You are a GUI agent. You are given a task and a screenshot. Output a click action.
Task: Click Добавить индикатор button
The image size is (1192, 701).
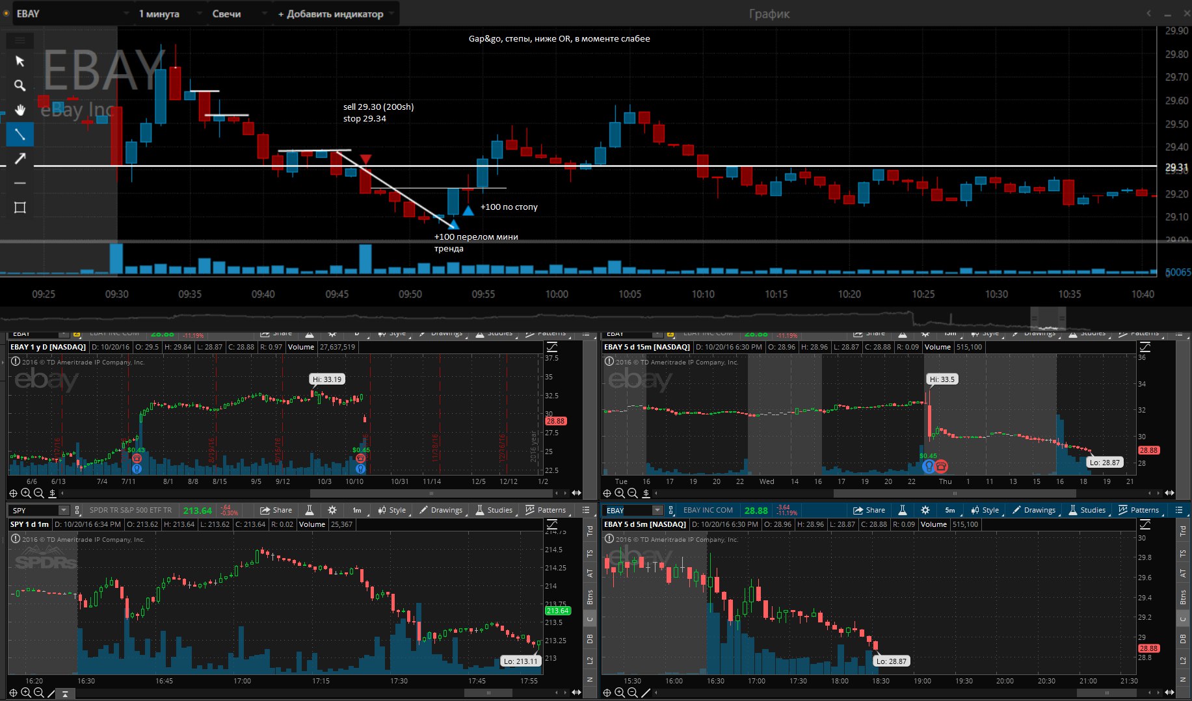(x=336, y=14)
